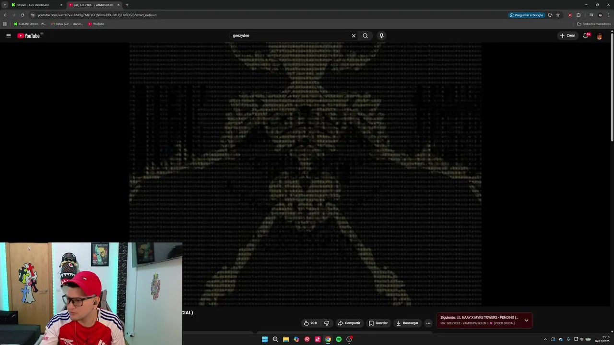Show hidden system tray icons
614x345 pixels.
(545, 339)
